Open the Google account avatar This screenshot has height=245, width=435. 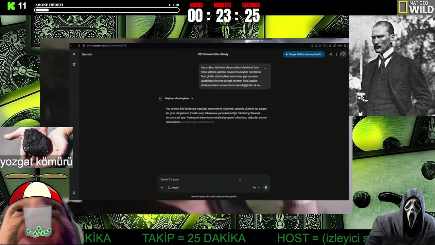tap(343, 54)
